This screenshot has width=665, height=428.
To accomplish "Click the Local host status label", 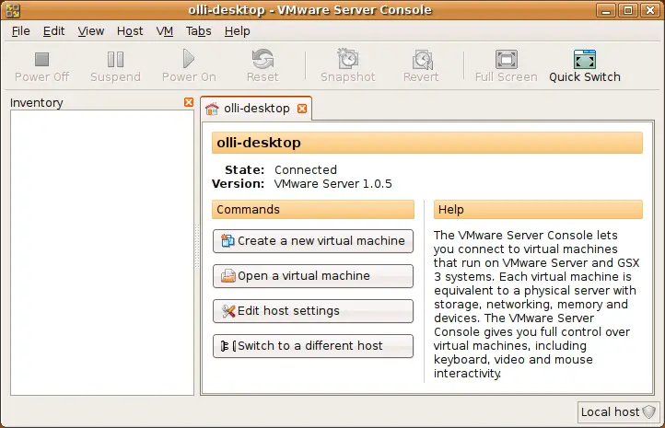I will coord(610,412).
